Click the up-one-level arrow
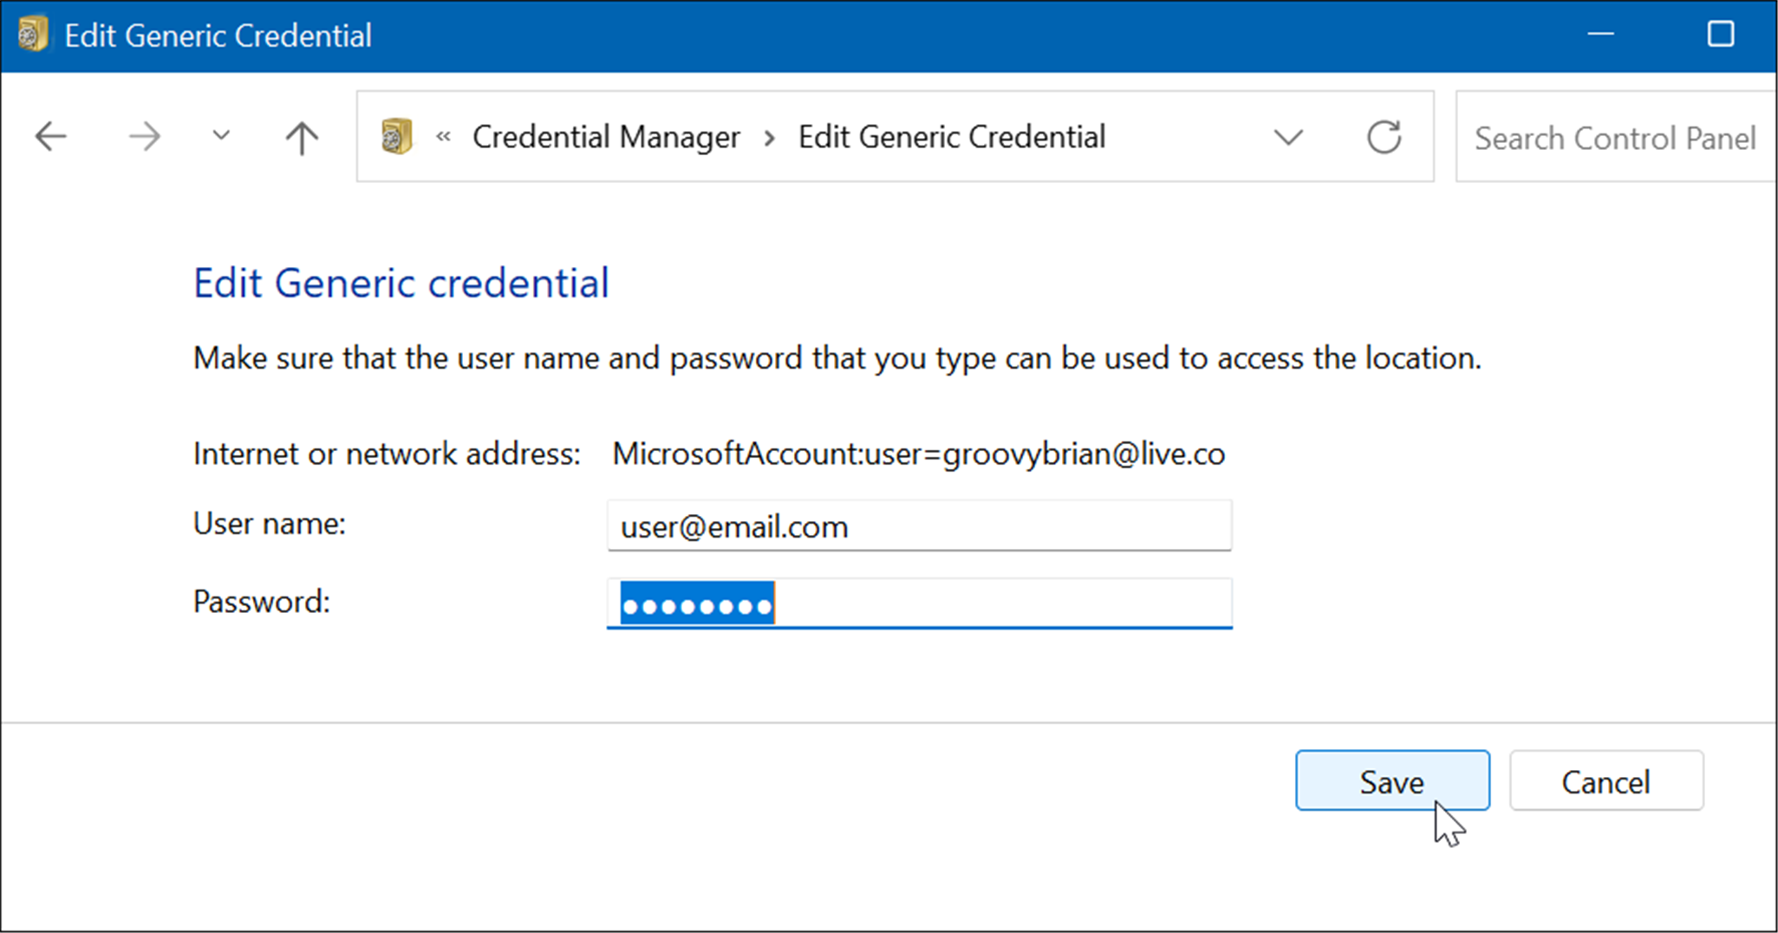1778x933 pixels. pos(300,136)
